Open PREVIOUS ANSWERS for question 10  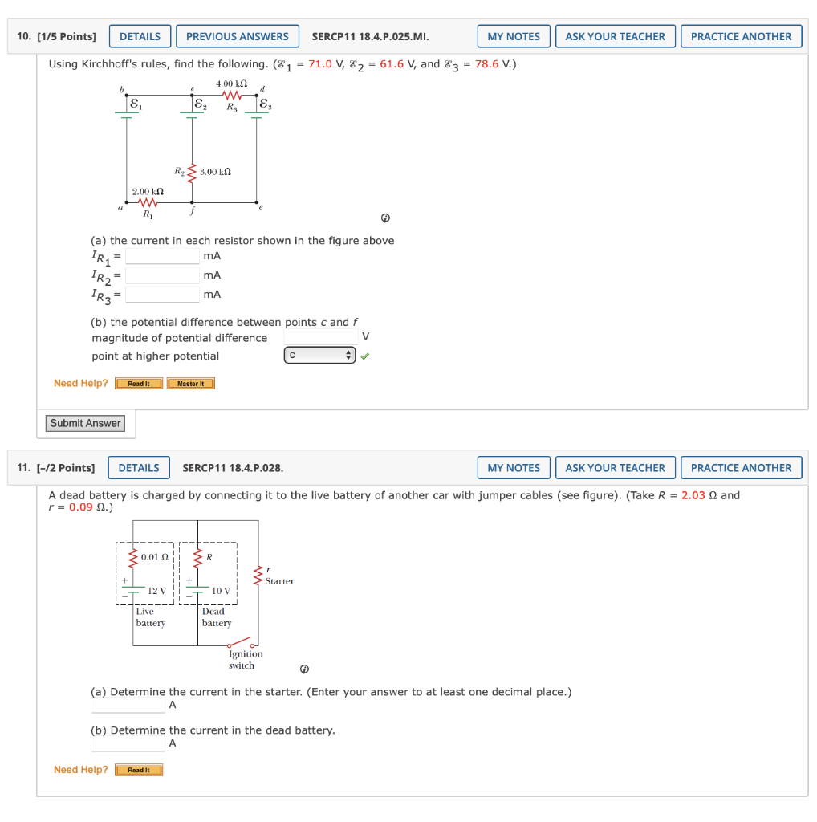click(238, 35)
